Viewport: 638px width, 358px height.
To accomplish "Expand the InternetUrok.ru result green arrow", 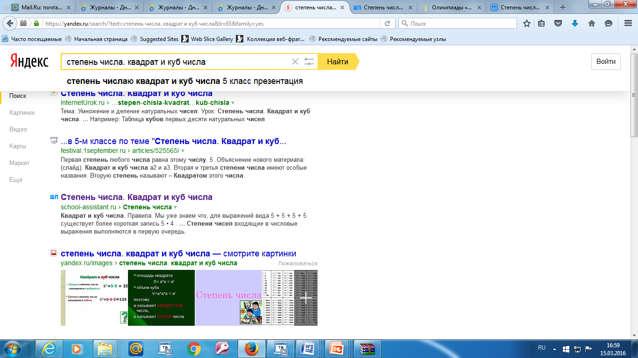I will (233, 103).
